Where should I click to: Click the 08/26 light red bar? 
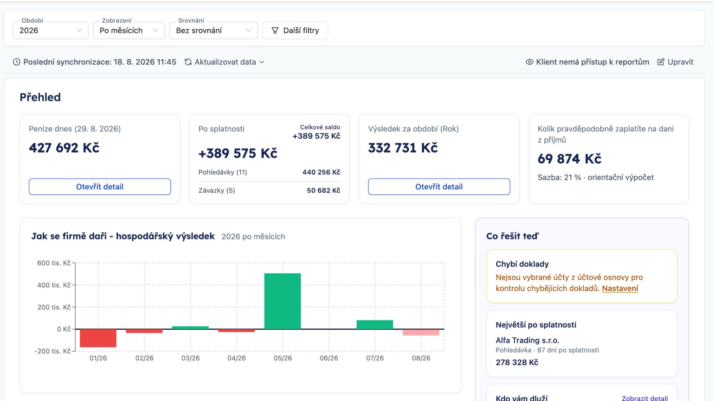coord(421,332)
